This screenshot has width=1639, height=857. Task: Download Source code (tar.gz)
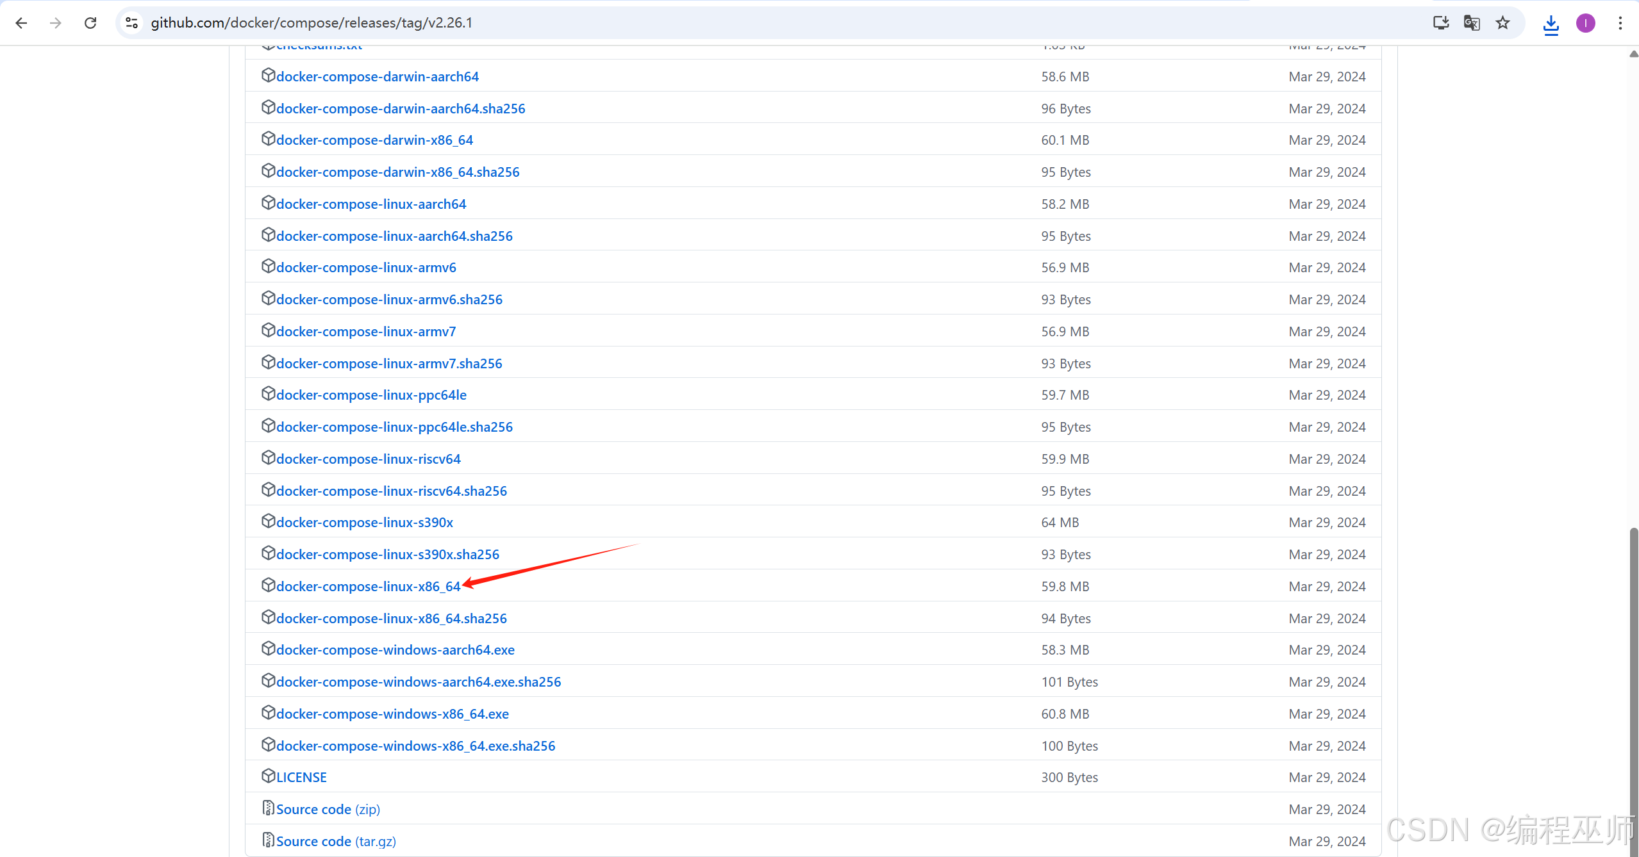[336, 842]
